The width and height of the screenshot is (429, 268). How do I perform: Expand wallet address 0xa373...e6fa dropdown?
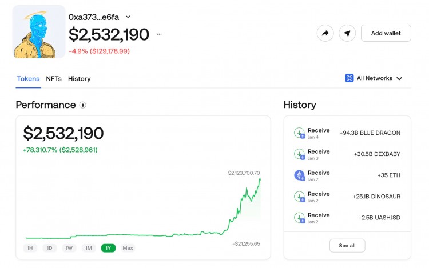point(128,17)
